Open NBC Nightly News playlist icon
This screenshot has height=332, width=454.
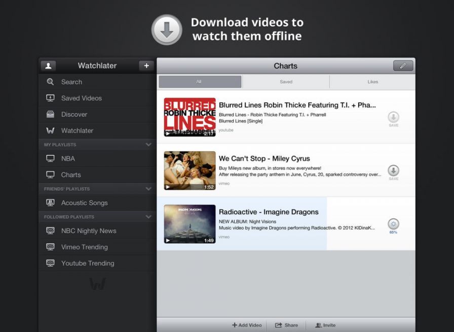[51, 230]
